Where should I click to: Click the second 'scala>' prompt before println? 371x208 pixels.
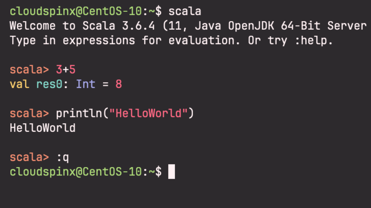point(30,113)
